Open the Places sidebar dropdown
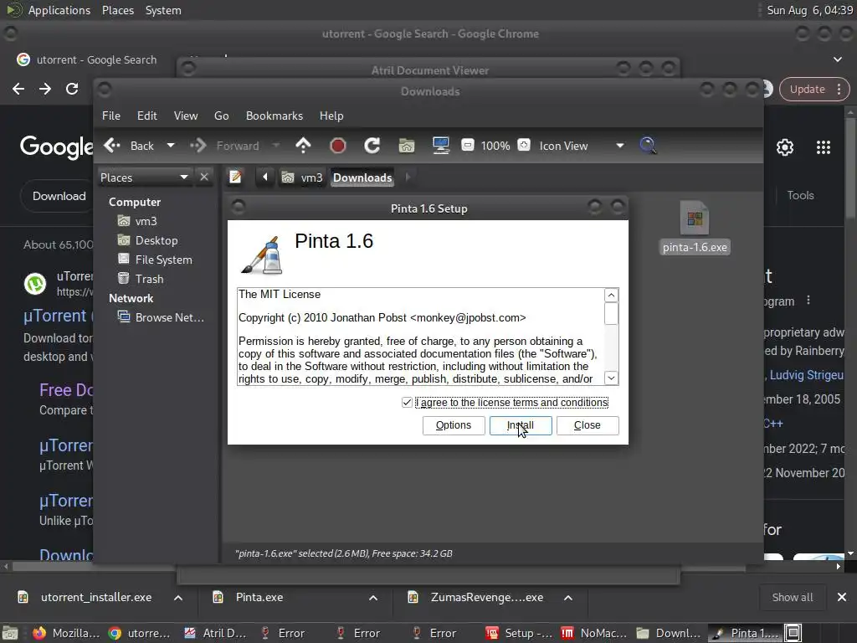This screenshot has width=857, height=643. (144, 177)
